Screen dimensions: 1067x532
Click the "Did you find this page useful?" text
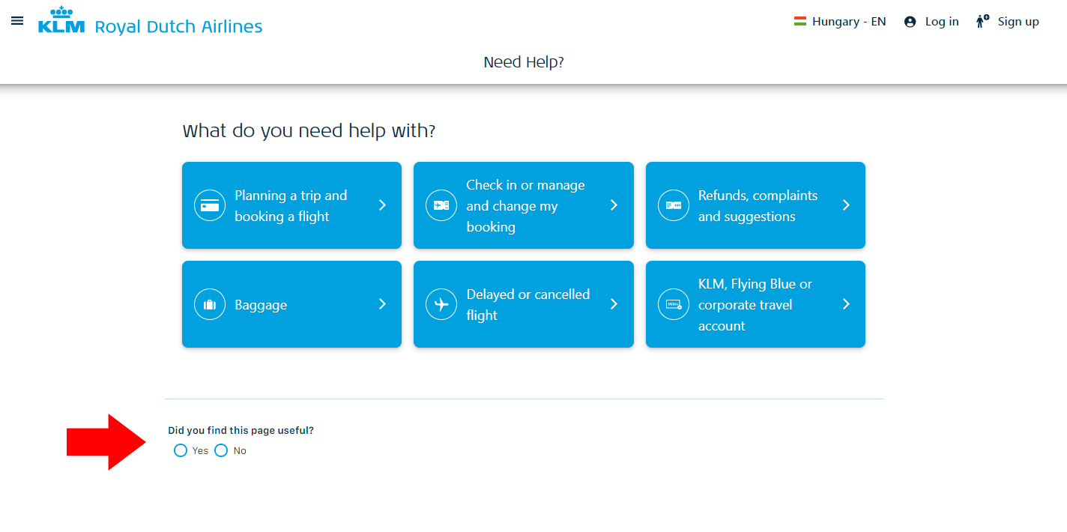point(241,431)
